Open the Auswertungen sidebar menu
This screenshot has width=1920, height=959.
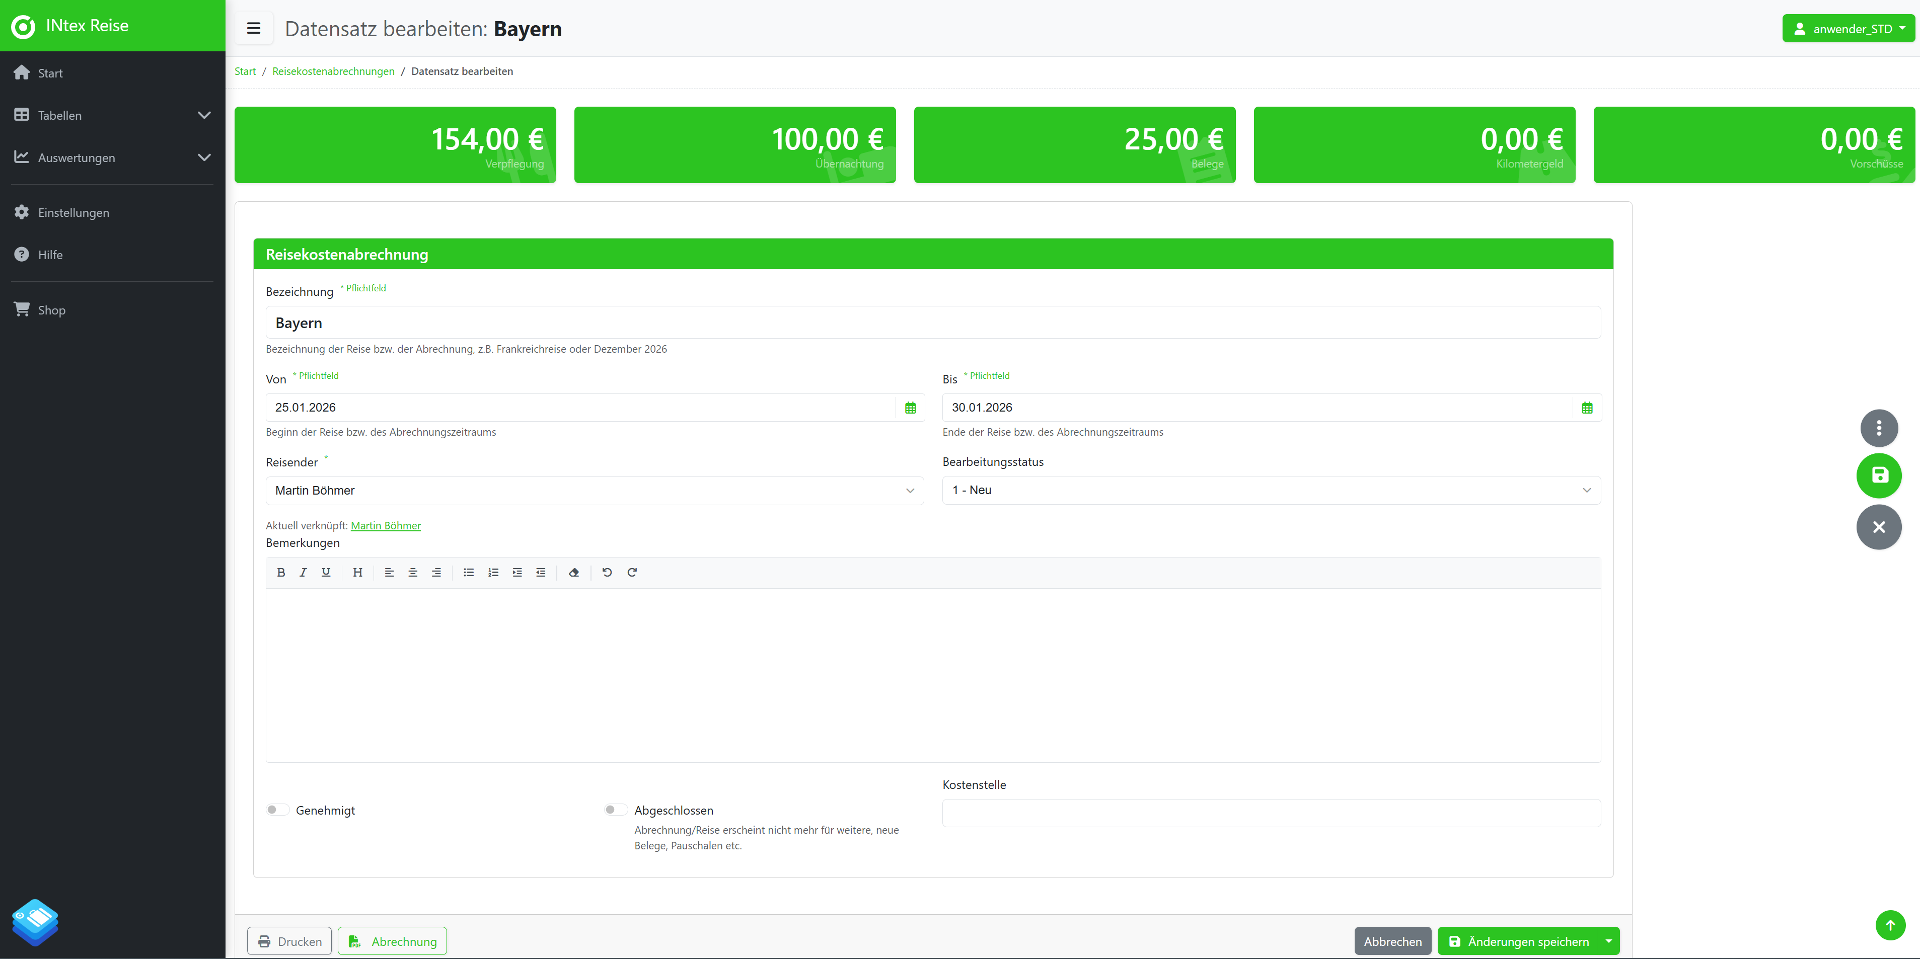click(x=112, y=158)
